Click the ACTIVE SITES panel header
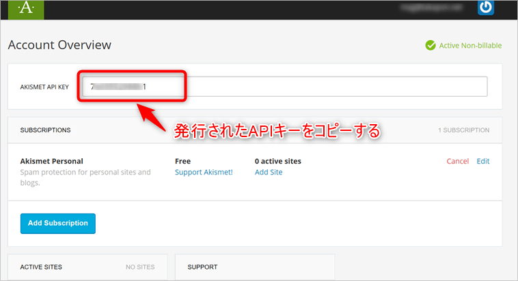 pos(43,267)
